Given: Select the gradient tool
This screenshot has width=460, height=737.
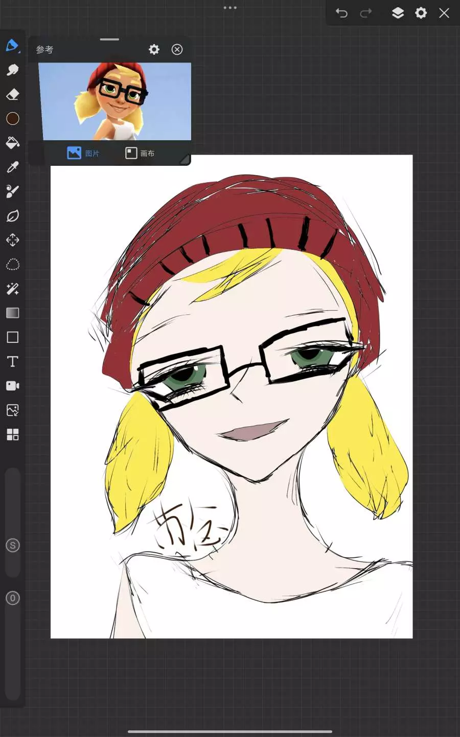Looking at the screenshot, I should [x=12, y=313].
